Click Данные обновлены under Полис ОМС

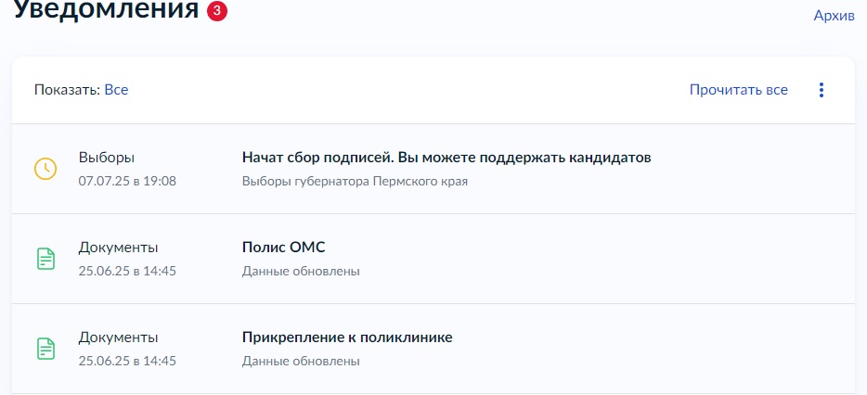[301, 272]
